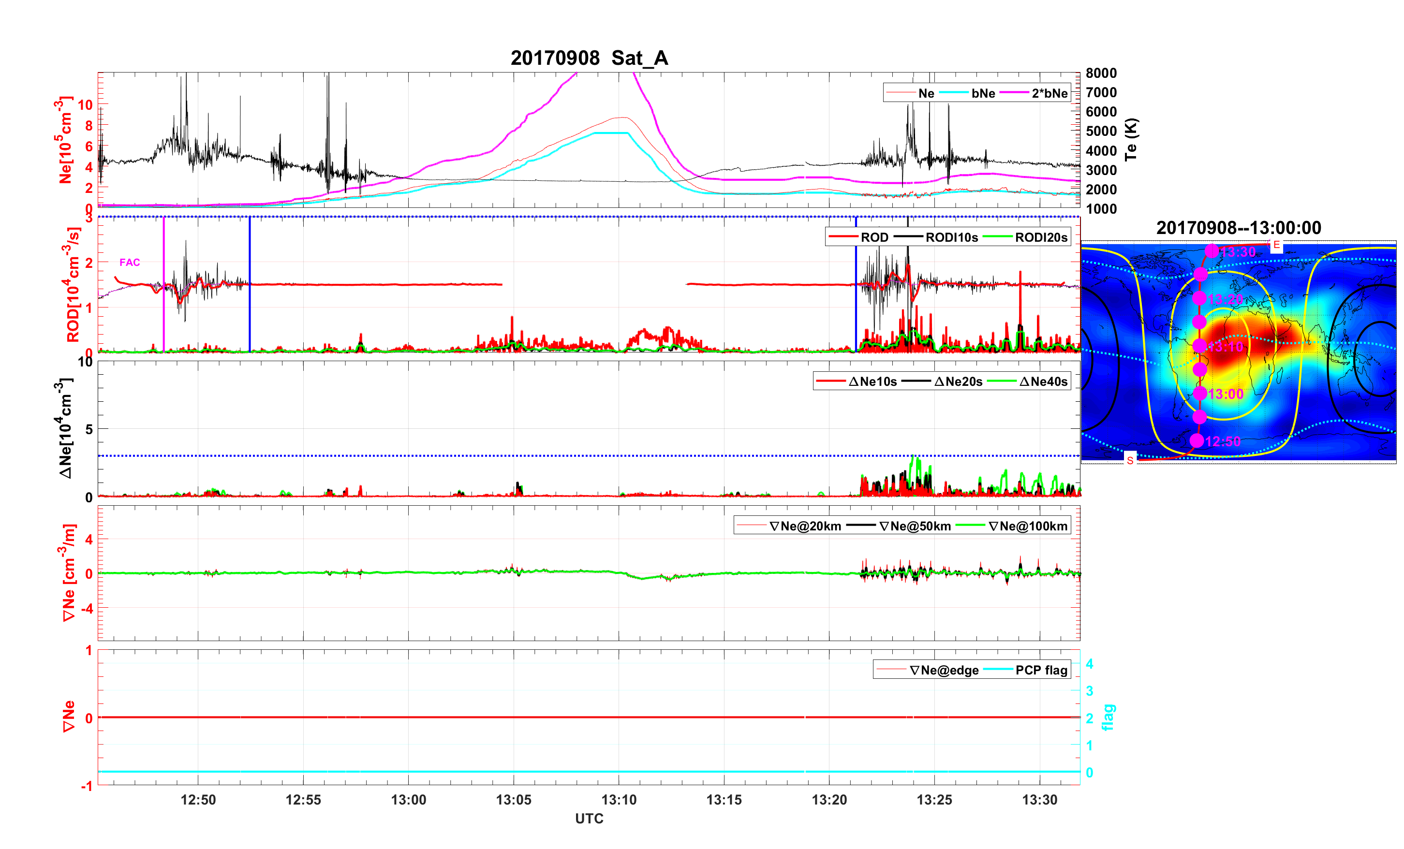1404x849 pixels.
Task: Click the bNe legend entry
Action: point(983,93)
